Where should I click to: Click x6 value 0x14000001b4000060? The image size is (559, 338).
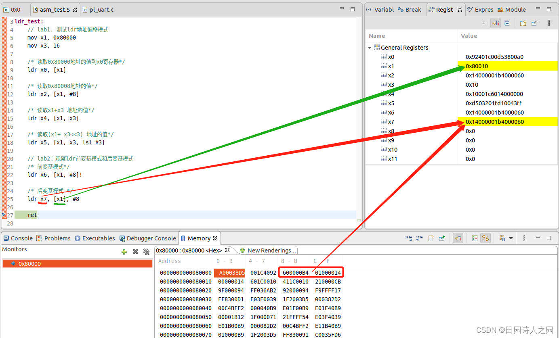pos(495,113)
